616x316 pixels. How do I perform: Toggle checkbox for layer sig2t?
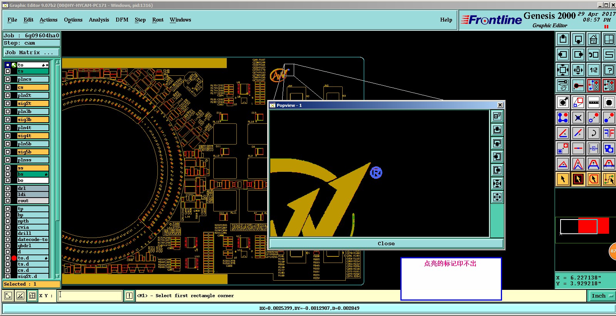[x=8, y=103]
